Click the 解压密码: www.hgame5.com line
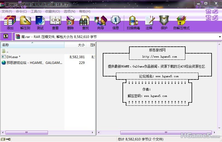222x142 pixels. (147, 96)
